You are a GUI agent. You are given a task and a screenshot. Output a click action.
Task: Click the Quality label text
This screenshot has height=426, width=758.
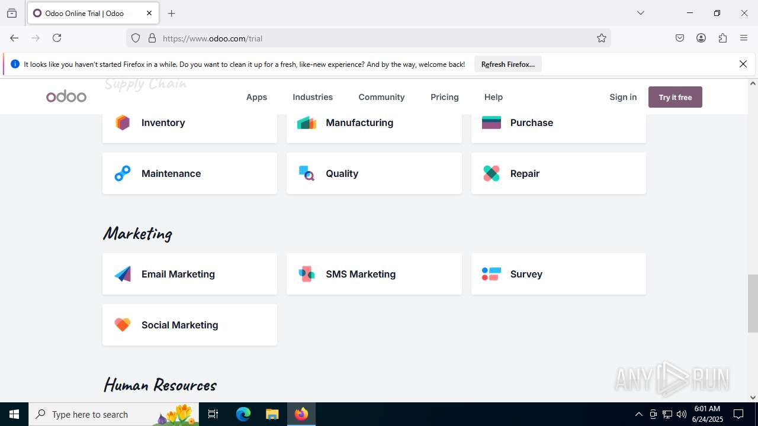[342, 173]
